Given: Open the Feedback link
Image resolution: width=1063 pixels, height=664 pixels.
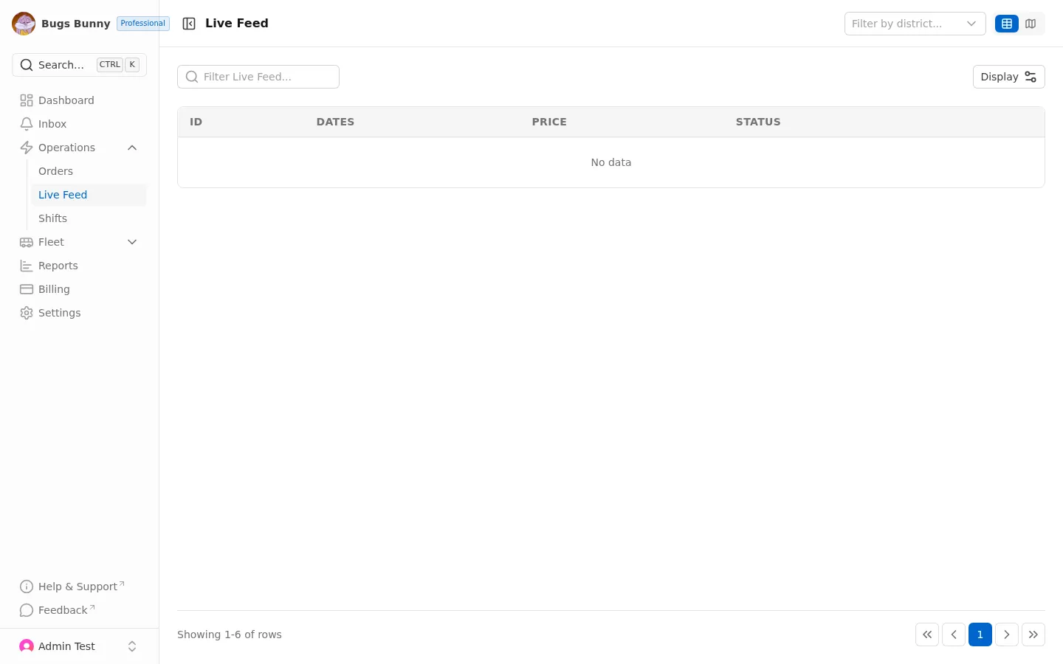Looking at the screenshot, I should tap(79, 610).
